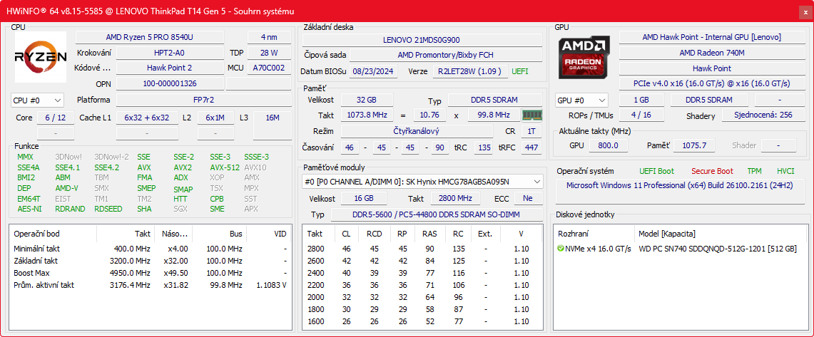Screen dimensions: 814x337
Task: Click the MCU A70C002 value
Action: click(x=269, y=68)
